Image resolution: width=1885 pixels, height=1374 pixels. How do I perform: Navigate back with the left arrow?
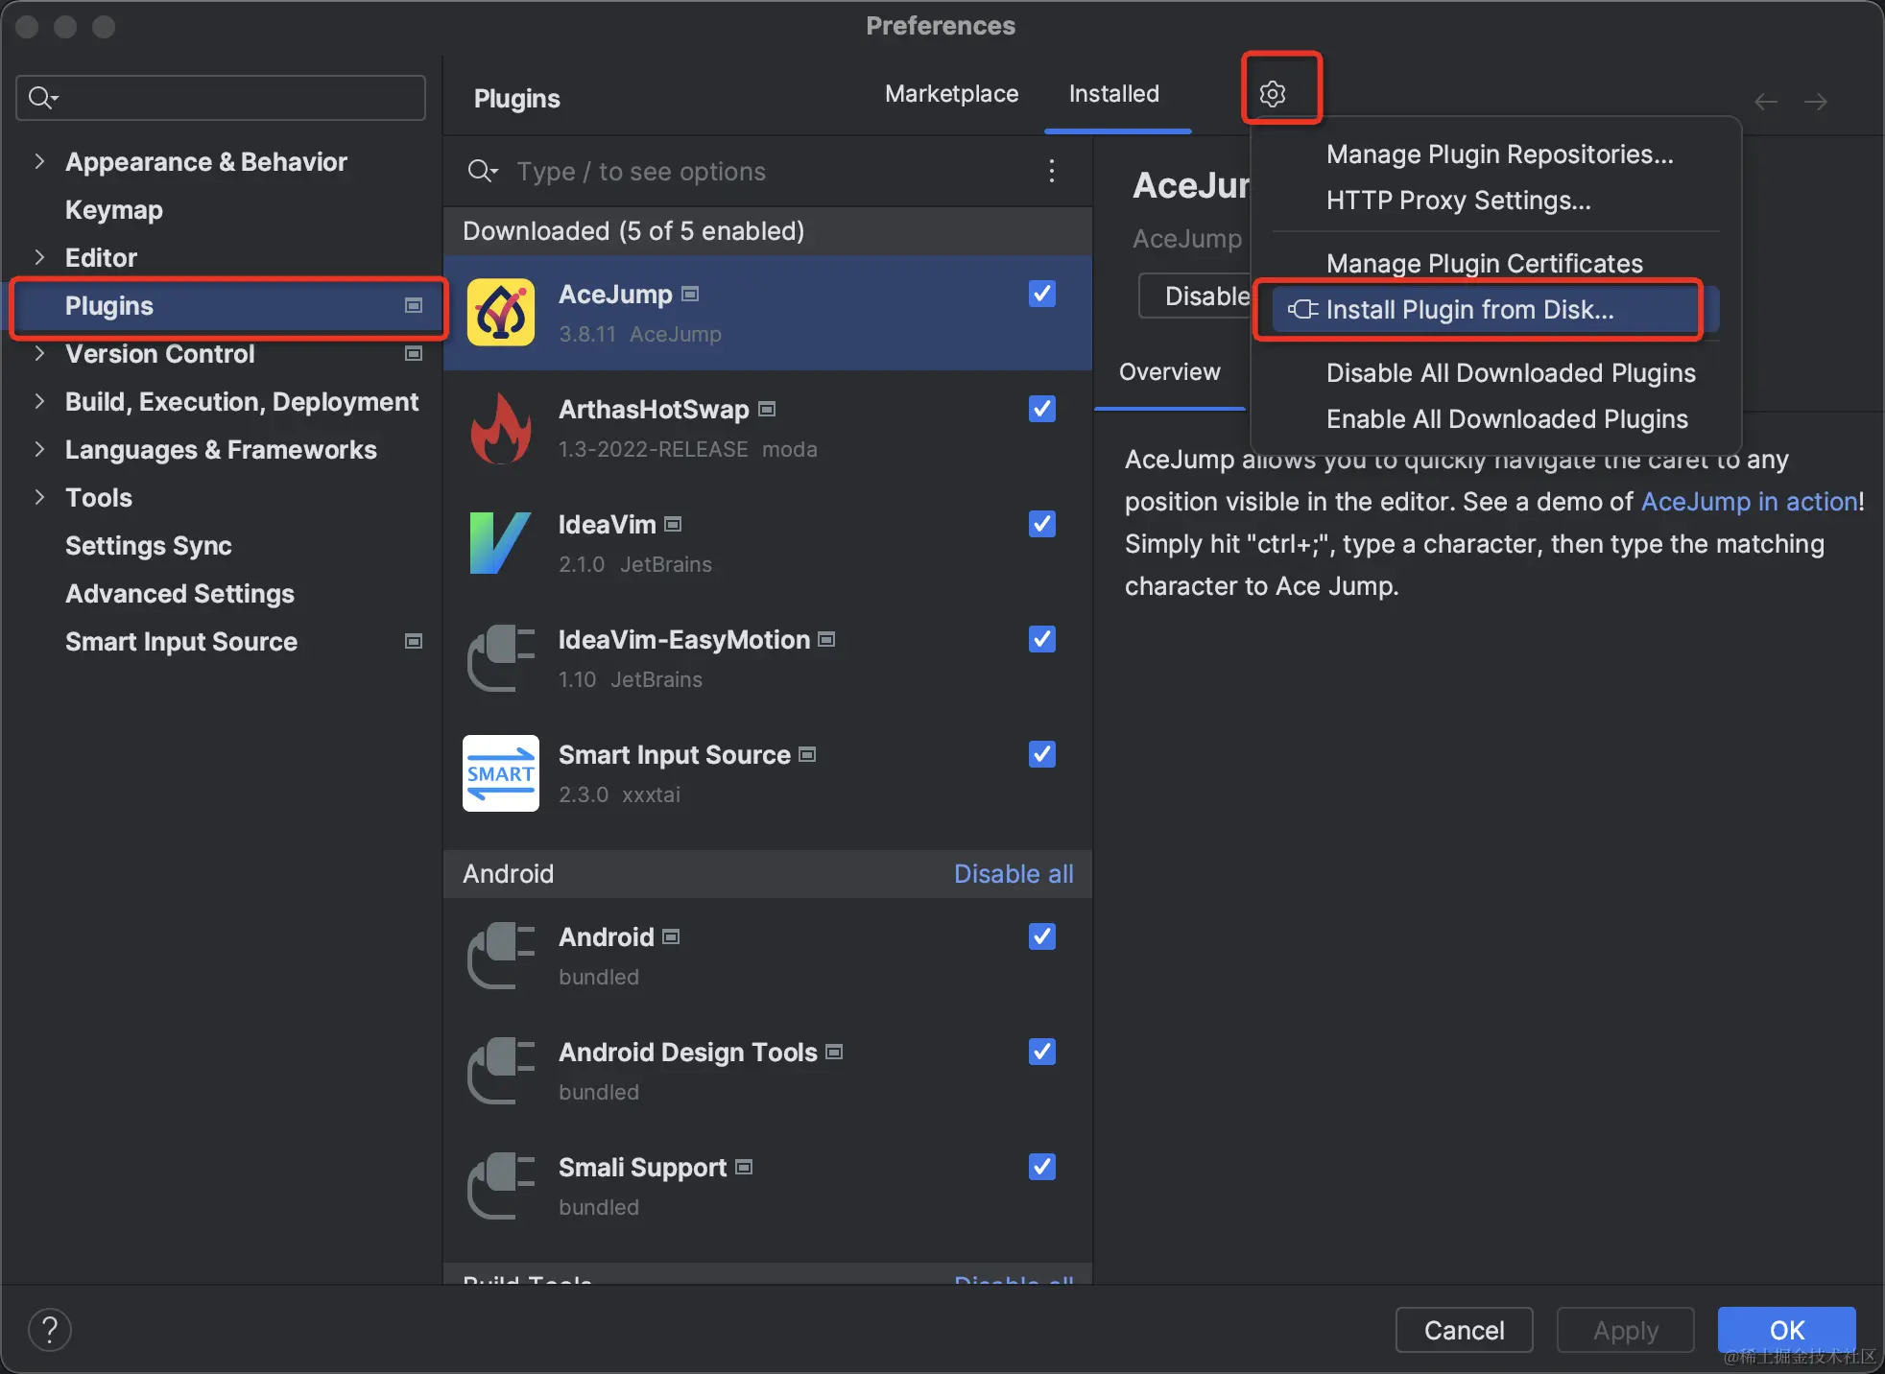click(x=1766, y=102)
